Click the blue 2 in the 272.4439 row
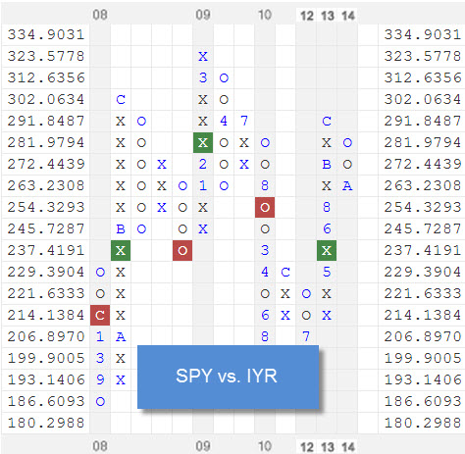465x454 pixels. click(x=203, y=164)
